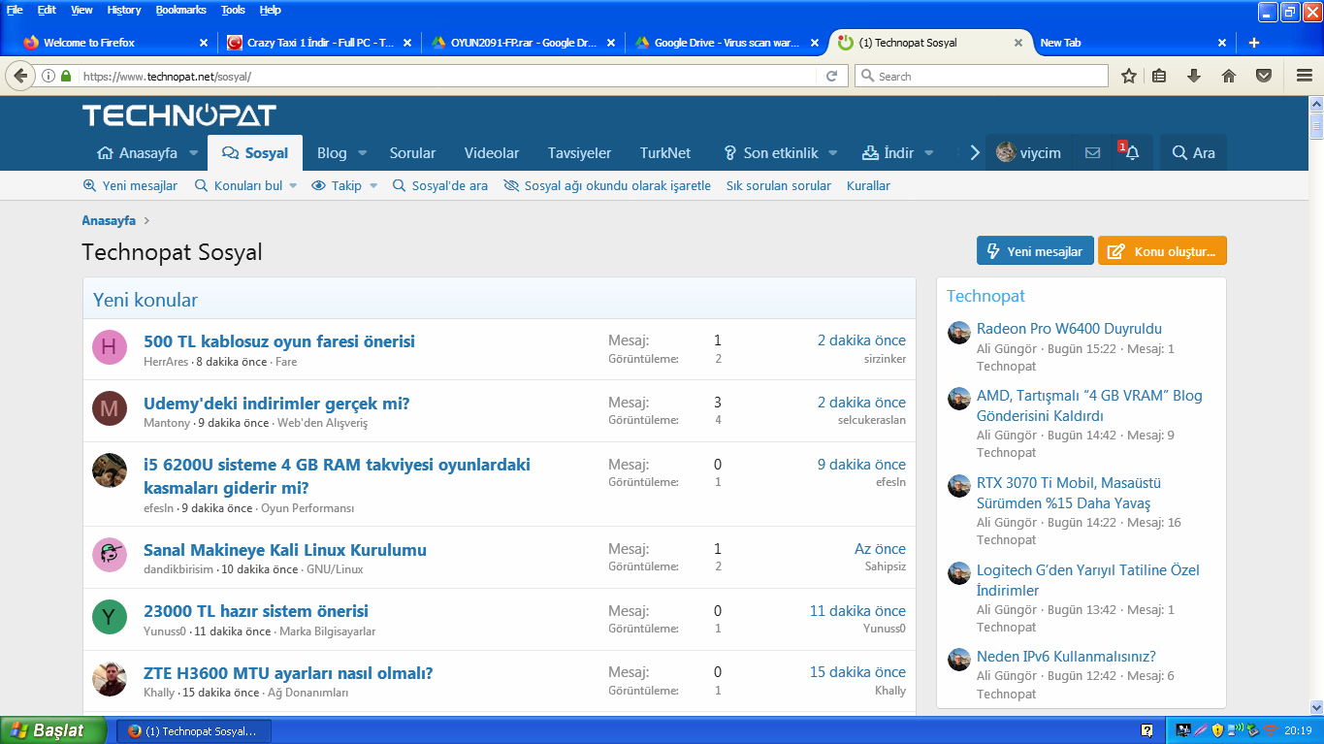Close the New Tab tab
The width and height of the screenshot is (1324, 744).
point(1222,43)
